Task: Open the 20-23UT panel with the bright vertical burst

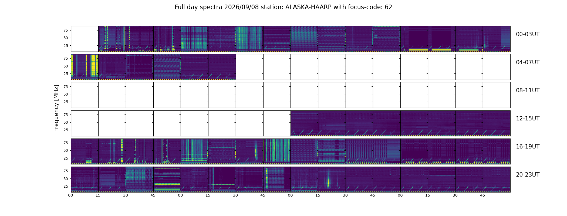Action: [332, 179]
